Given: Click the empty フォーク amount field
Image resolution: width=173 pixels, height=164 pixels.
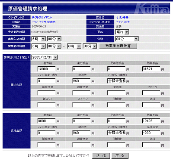Looking at the screenshot, I should (151, 93).
